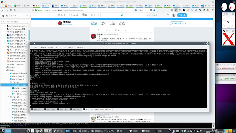
Task: List all tabs with the dropdown arrow
Action: point(213,6)
